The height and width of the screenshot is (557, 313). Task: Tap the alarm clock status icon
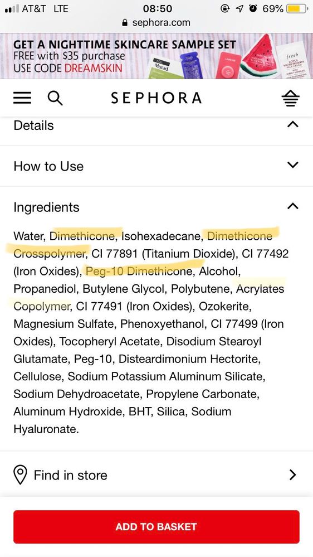[253, 8]
